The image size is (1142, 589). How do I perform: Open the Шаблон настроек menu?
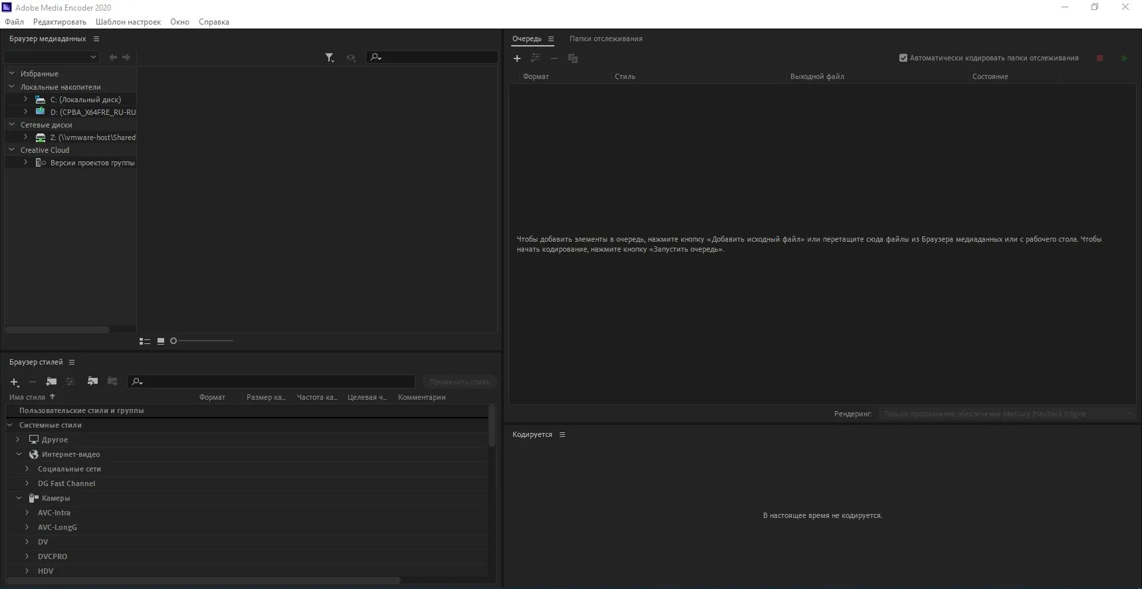[128, 22]
